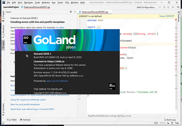The image size is (182, 126).
Task: Open the 6: TODO tool window
Action: (12, 120)
